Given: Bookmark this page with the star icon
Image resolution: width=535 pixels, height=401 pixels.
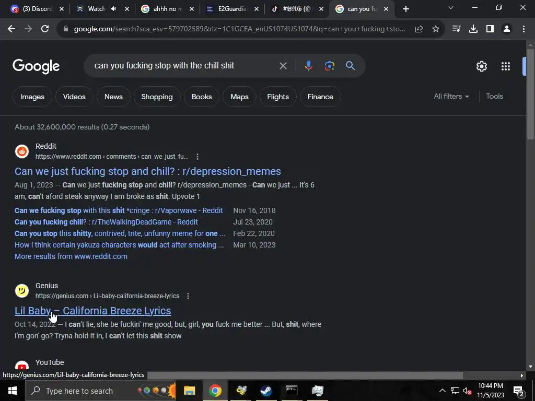Looking at the screenshot, I should click(436, 29).
